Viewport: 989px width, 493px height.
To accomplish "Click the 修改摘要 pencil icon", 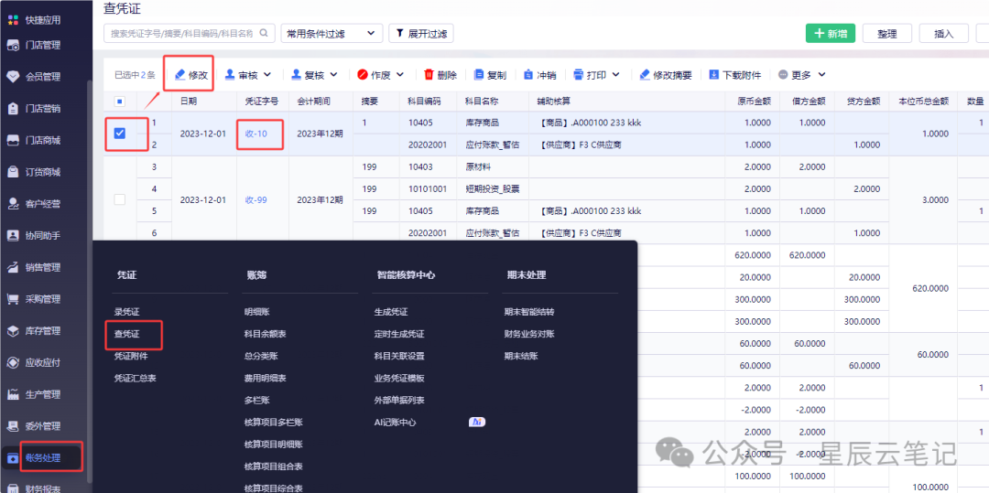I will [x=645, y=75].
